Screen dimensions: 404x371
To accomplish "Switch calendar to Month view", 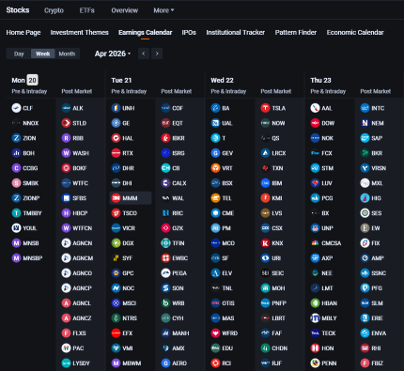I will coord(67,54).
